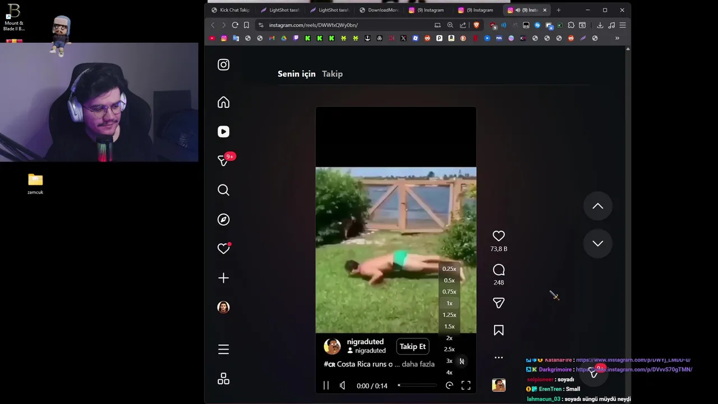Like the reel with the heart icon
Viewport: 718px width, 404px height.
pyautogui.click(x=499, y=236)
